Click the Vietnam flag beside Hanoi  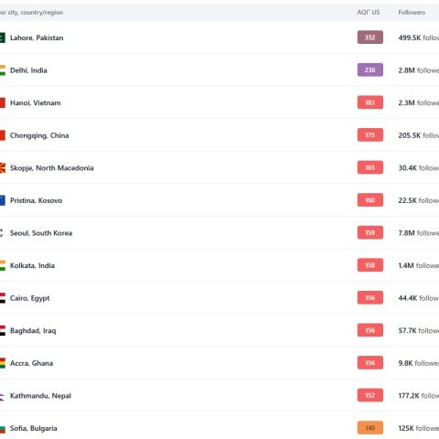point(3,102)
